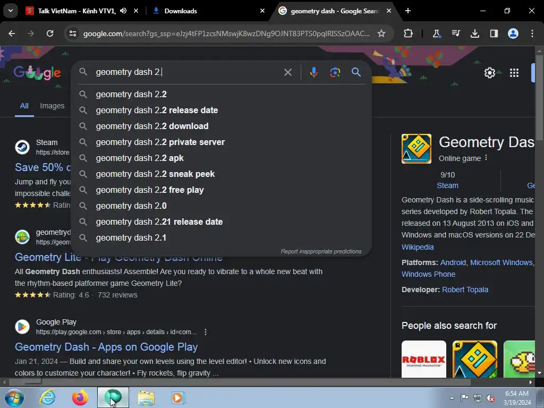Image resolution: width=544 pixels, height=408 pixels.
Task: Choose suggestion '2.2 private server'
Action: click(221, 142)
